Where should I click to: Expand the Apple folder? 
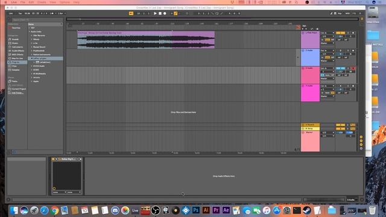32,81
